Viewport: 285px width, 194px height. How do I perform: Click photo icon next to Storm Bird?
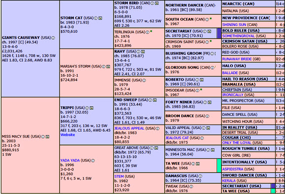(157, 3)
